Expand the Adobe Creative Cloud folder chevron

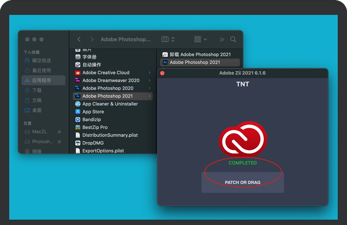[x=149, y=72]
